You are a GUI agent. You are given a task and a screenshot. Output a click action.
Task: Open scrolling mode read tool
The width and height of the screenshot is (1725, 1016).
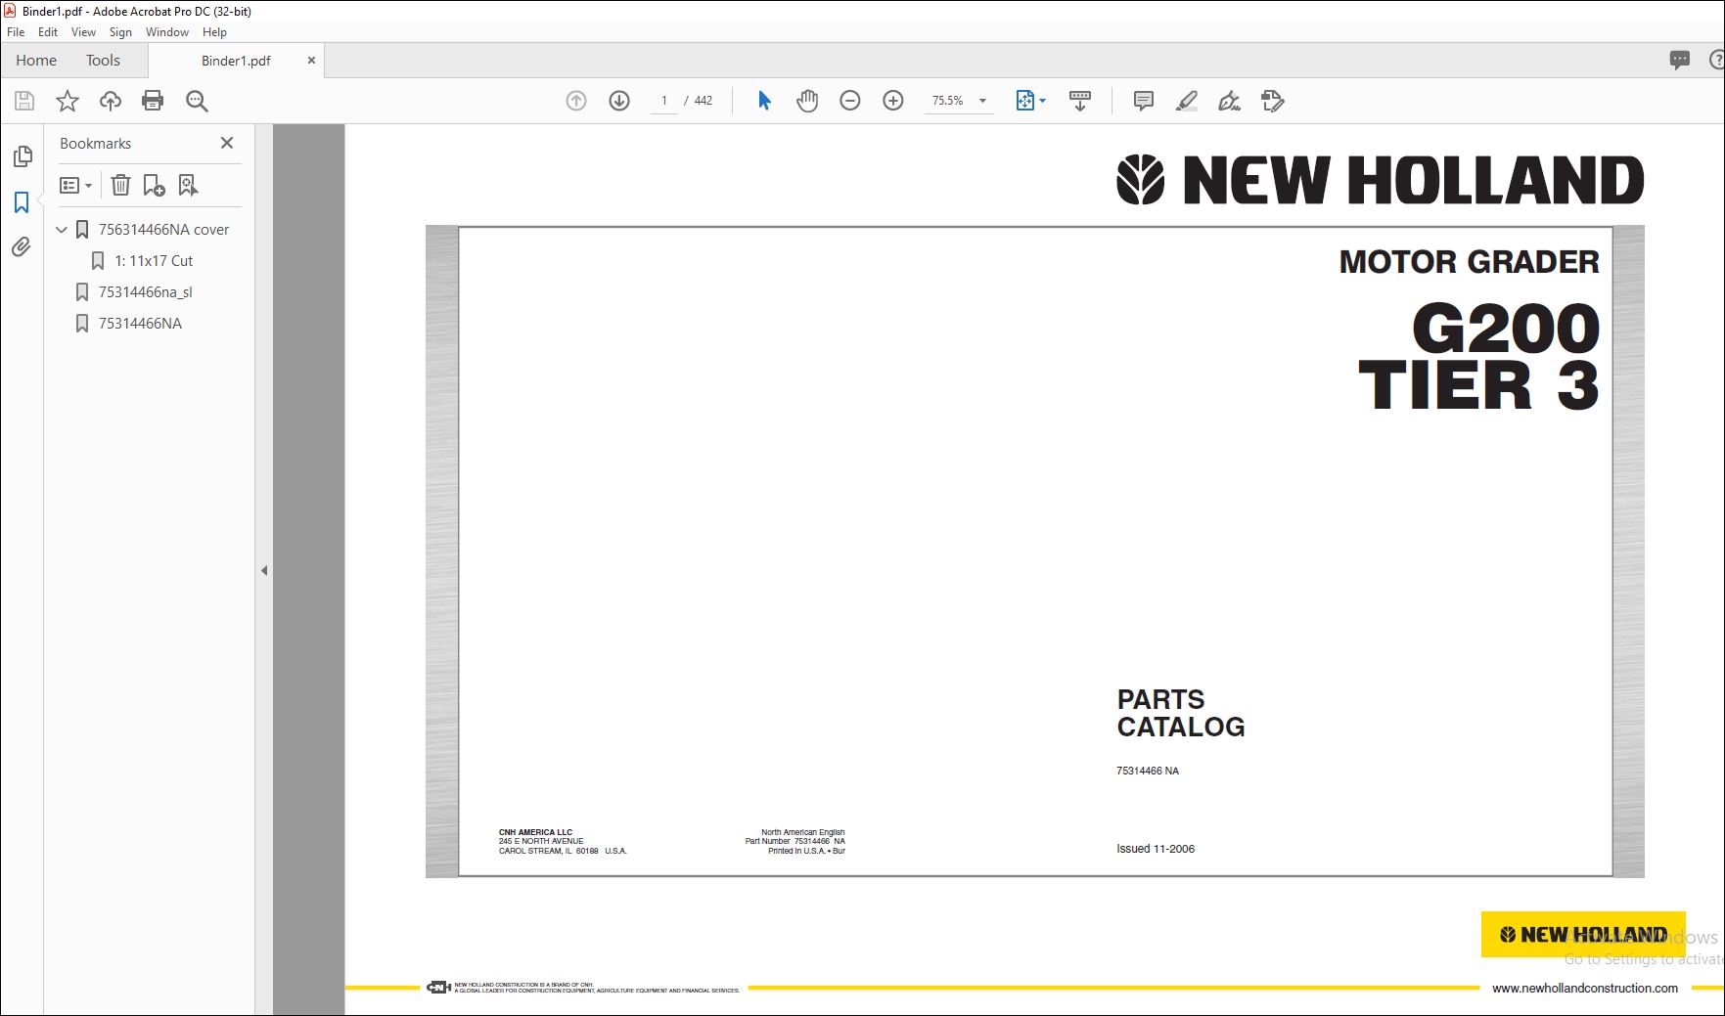point(1080,101)
